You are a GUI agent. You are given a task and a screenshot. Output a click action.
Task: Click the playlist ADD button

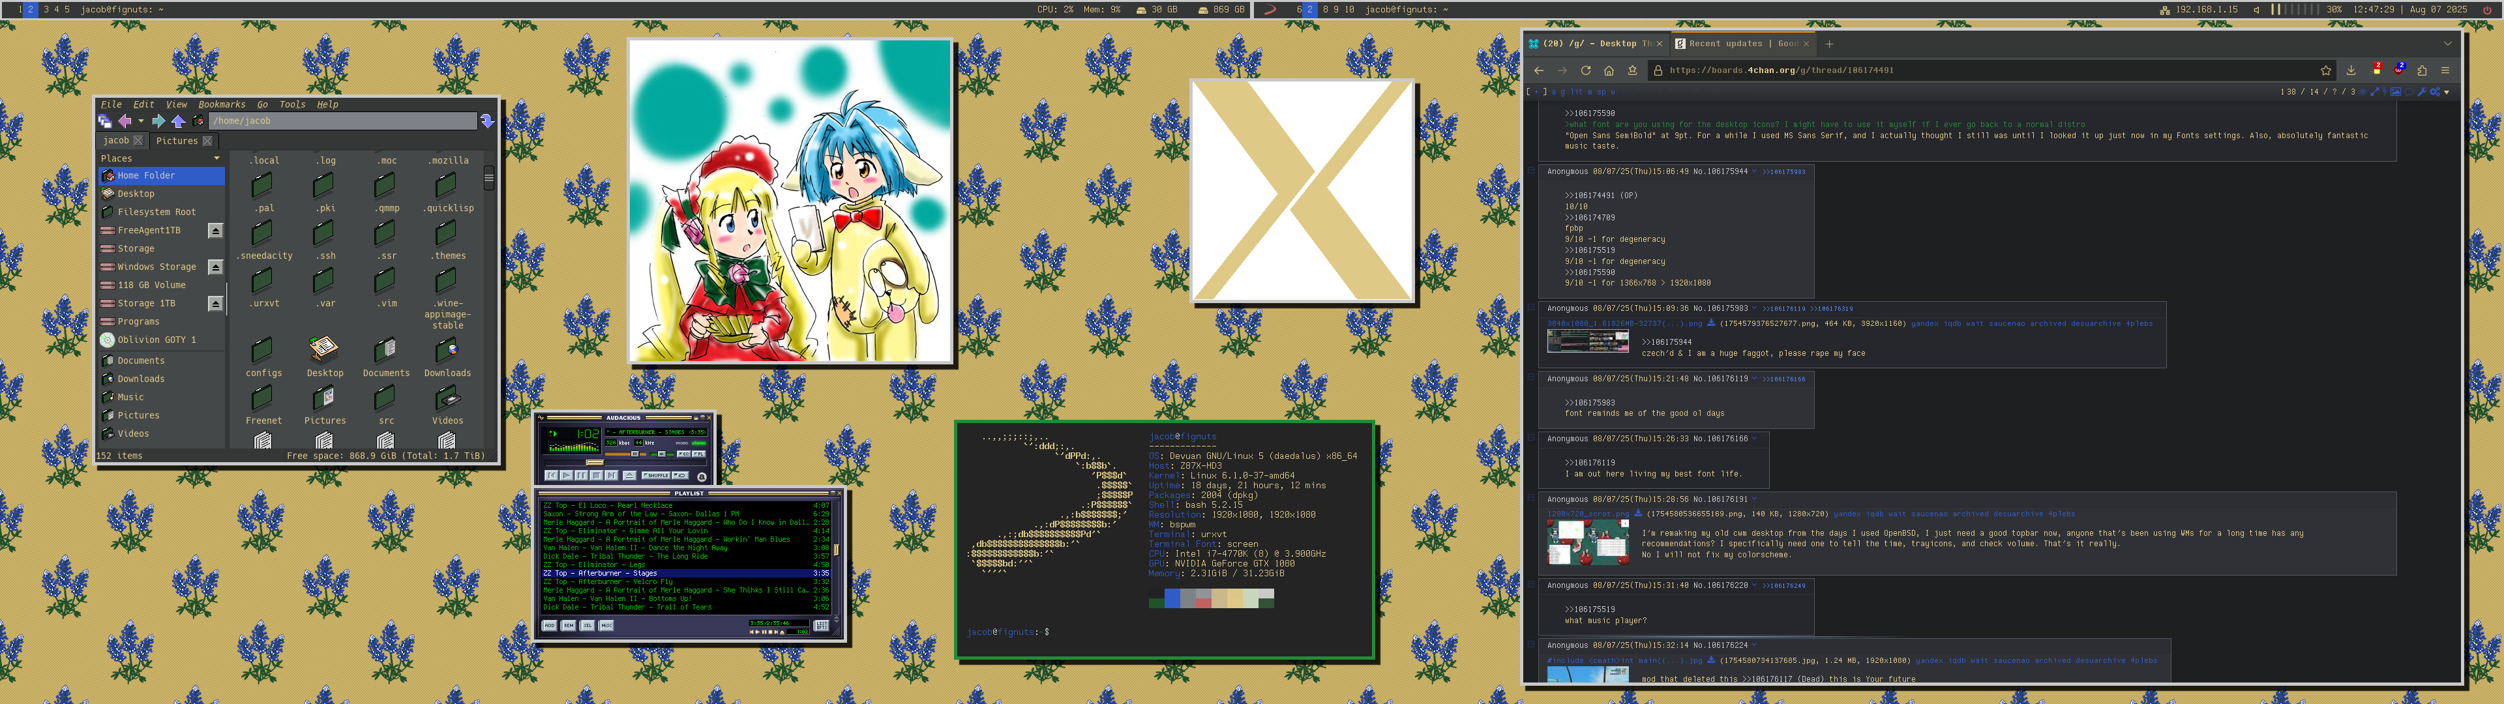[550, 625]
